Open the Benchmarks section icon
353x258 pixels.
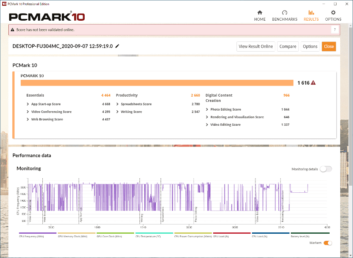[285, 15]
